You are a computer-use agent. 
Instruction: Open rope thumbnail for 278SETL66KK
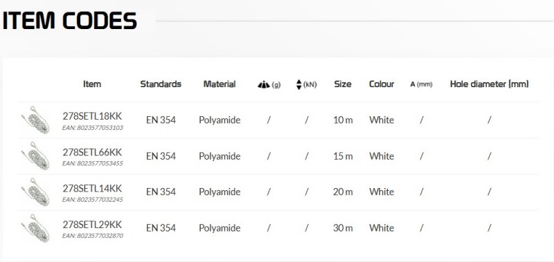coord(35,156)
